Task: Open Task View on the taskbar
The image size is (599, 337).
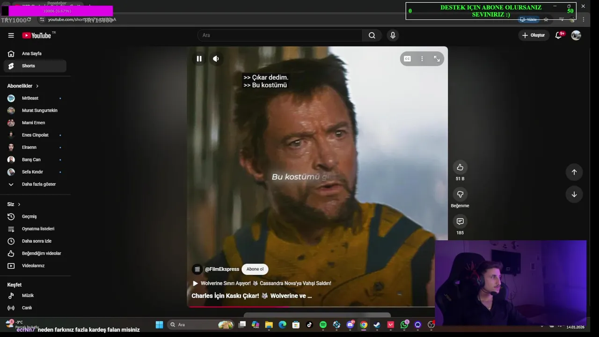Action: 242,325
